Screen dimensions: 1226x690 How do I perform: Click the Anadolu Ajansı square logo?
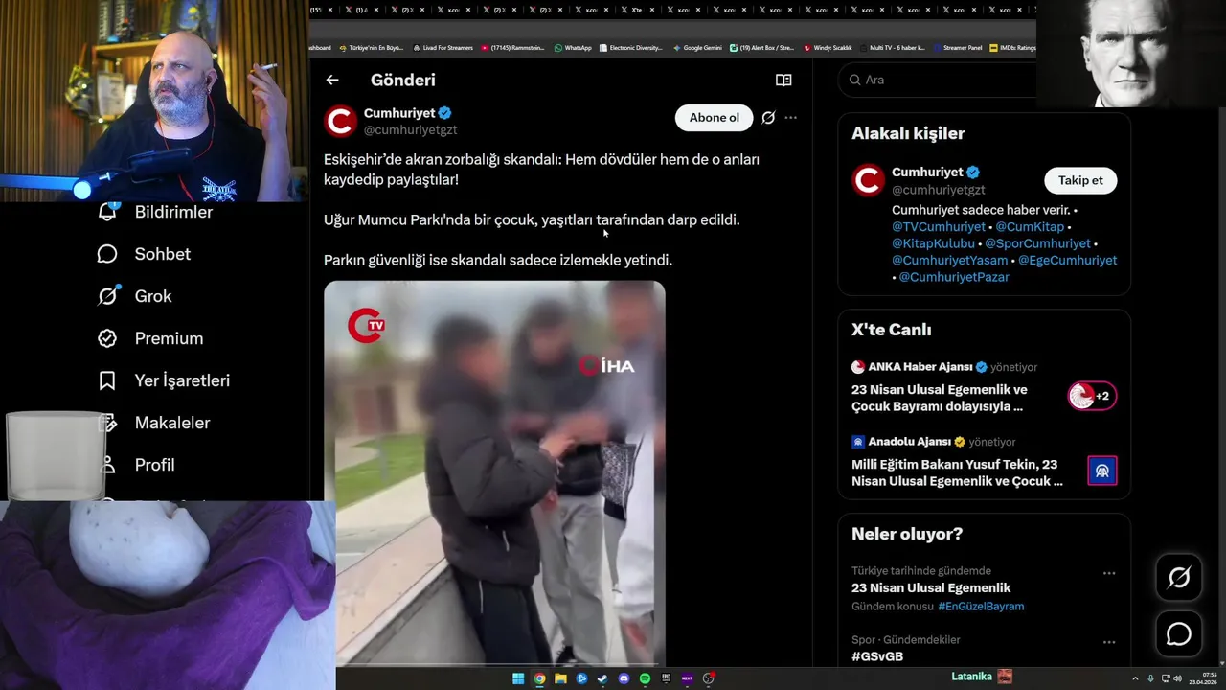point(1102,471)
